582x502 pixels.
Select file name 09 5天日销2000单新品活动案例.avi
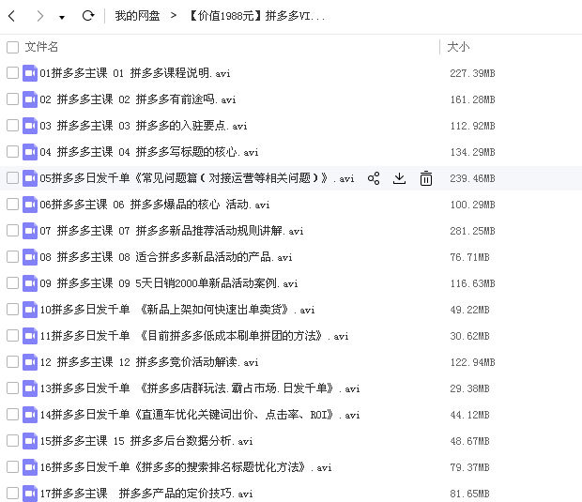169,283
